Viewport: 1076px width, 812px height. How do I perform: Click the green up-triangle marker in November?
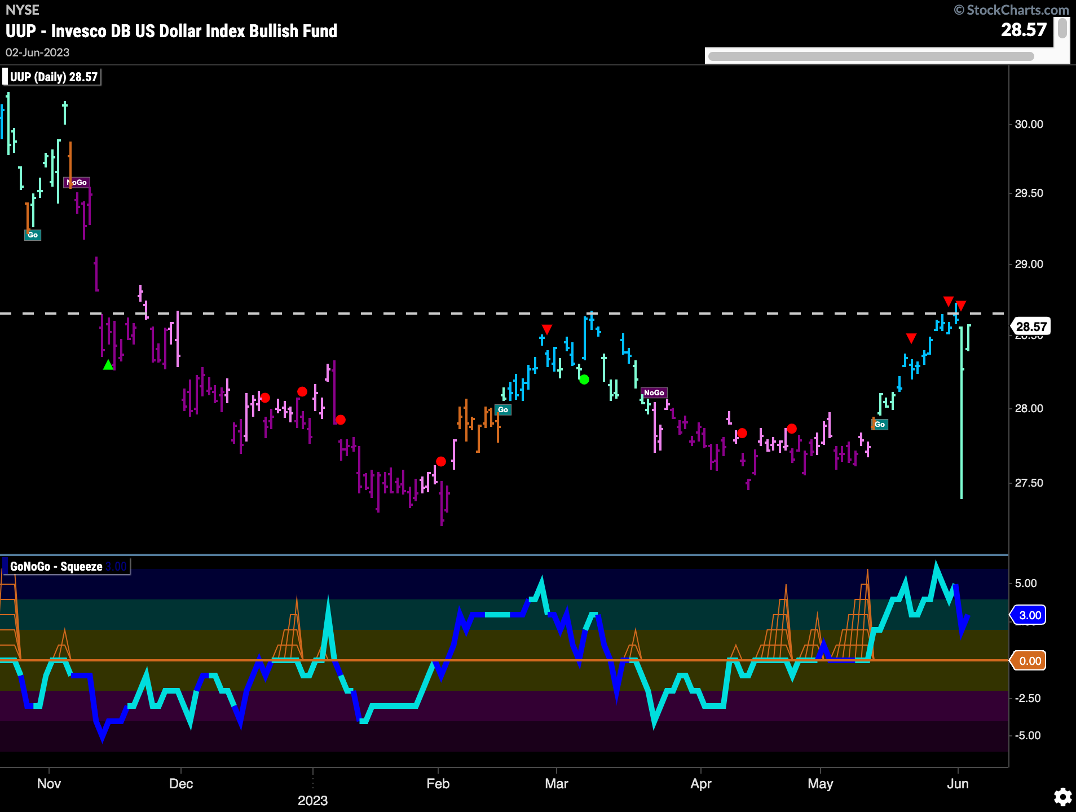tap(108, 365)
